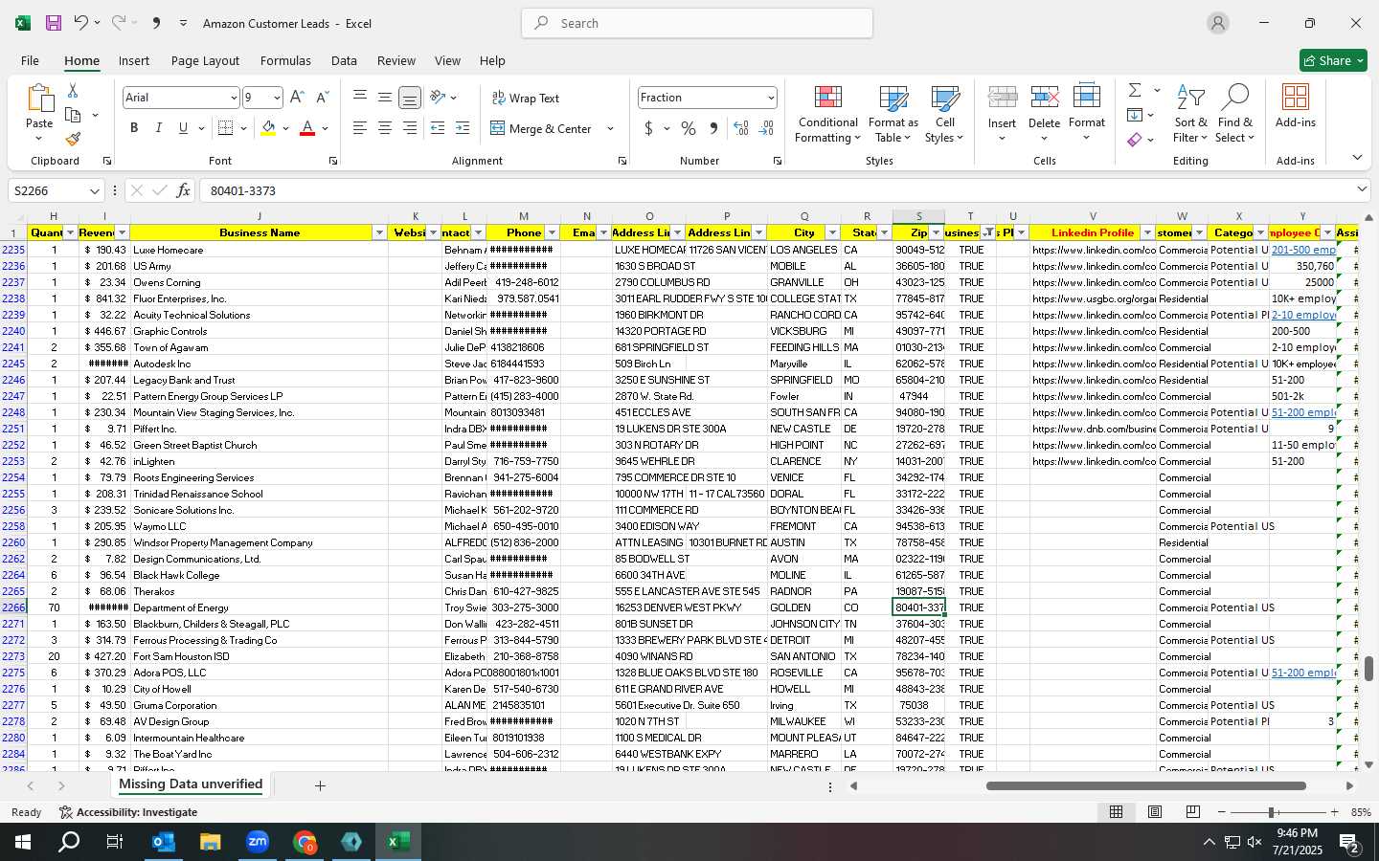This screenshot has height=861, width=1379.
Task: Toggle Align Left alignment
Action: [x=359, y=128]
